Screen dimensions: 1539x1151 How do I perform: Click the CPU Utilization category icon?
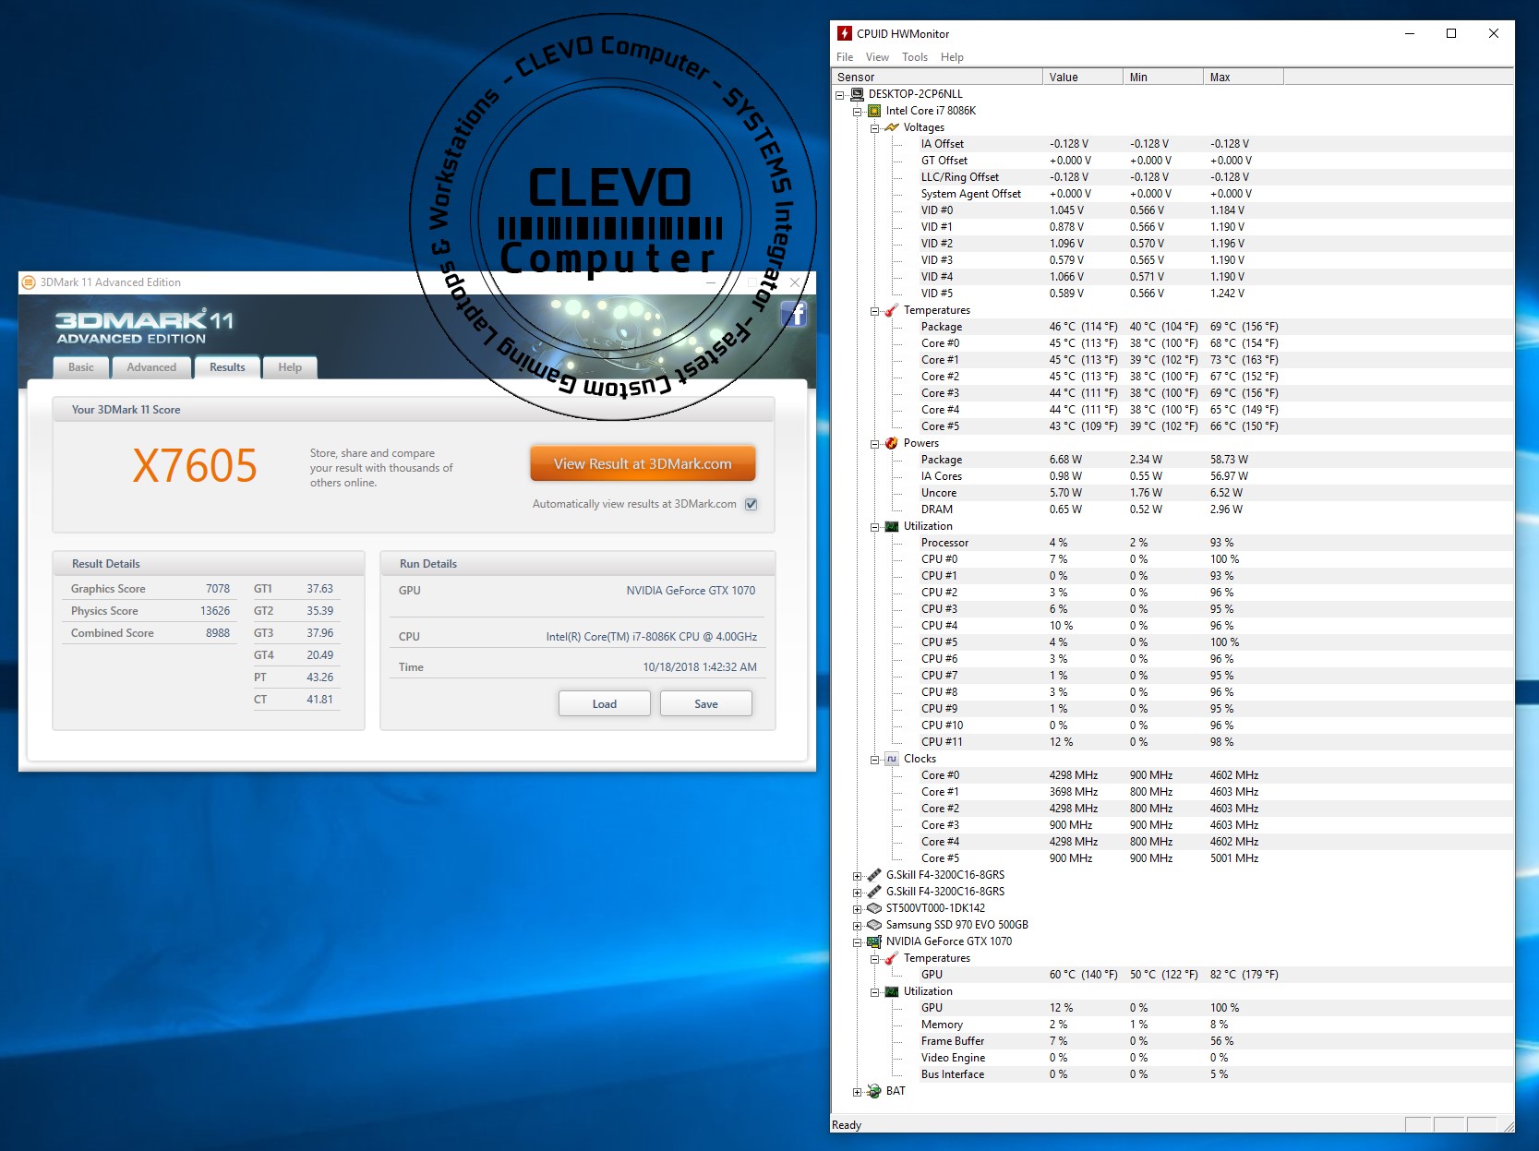click(892, 526)
